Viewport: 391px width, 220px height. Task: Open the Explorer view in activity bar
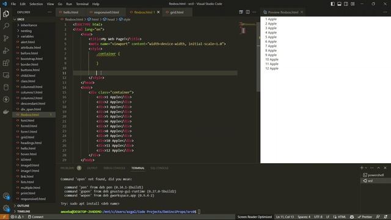[6, 13]
